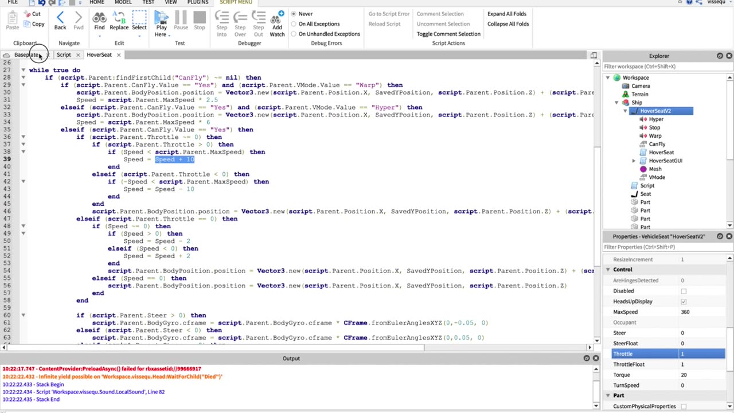
Task: Close the HoverSeat document tab
Action: coord(119,55)
